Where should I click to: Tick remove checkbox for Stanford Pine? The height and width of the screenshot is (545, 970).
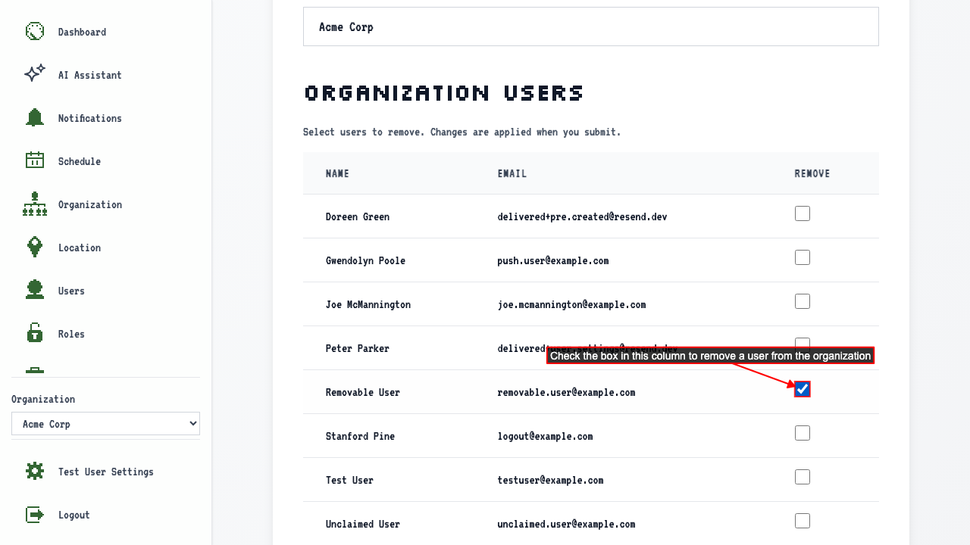point(803,433)
